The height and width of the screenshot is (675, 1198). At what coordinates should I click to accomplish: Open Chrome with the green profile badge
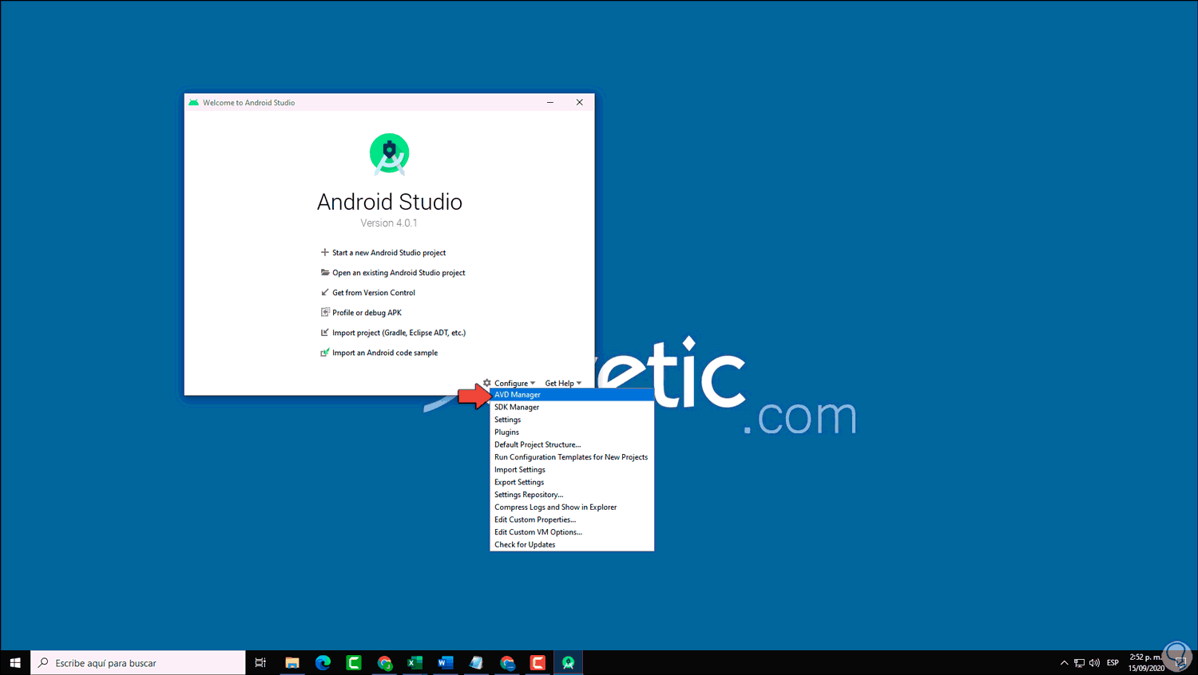point(385,663)
